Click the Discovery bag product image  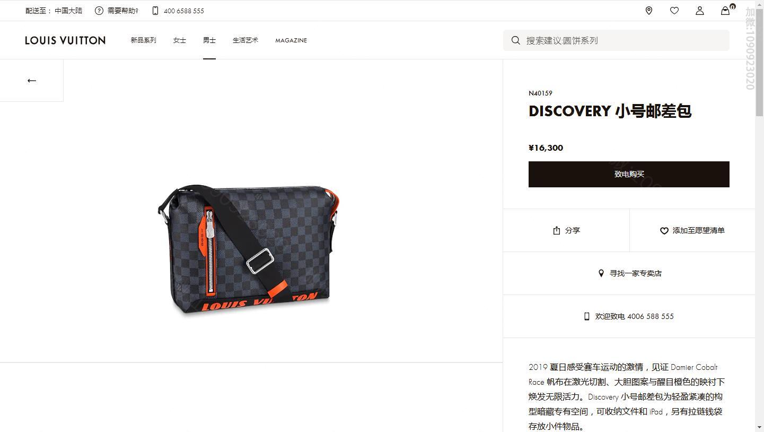coord(248,249)
